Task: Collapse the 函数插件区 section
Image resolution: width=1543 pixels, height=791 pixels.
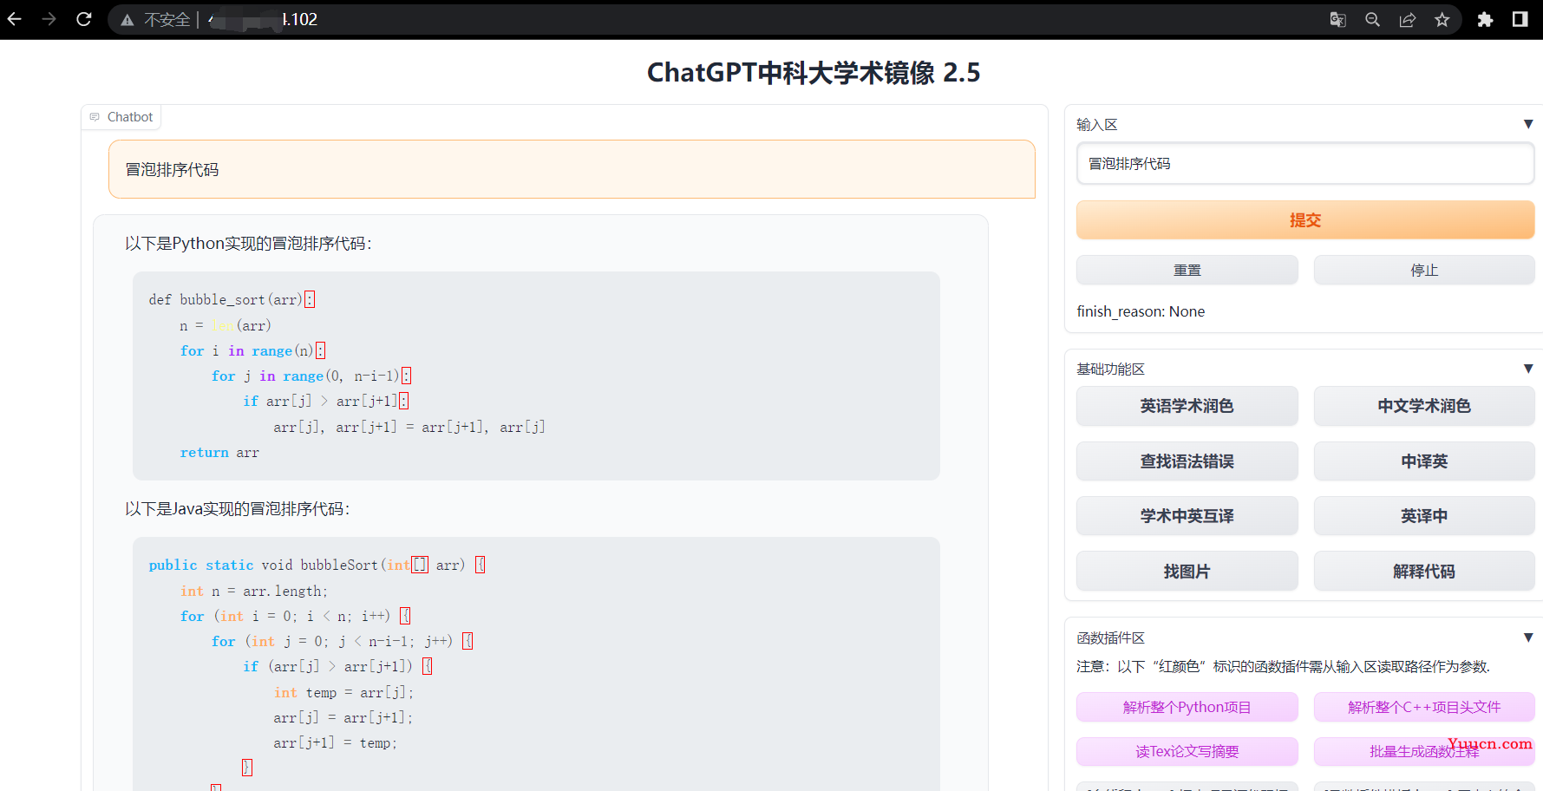Action: [1528, 637]
